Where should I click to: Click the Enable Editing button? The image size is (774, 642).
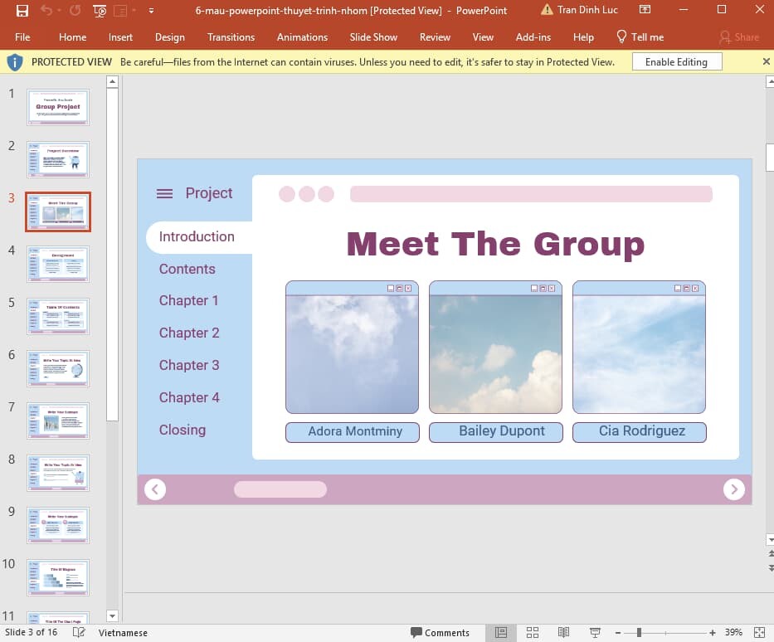[x=677, y=61]
